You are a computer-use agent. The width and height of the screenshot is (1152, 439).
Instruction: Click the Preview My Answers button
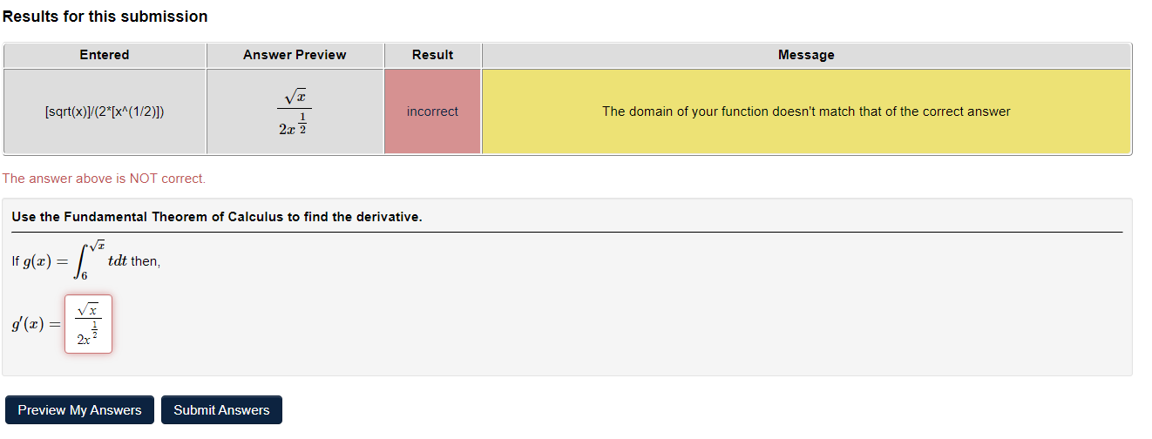tap(79, 410)
